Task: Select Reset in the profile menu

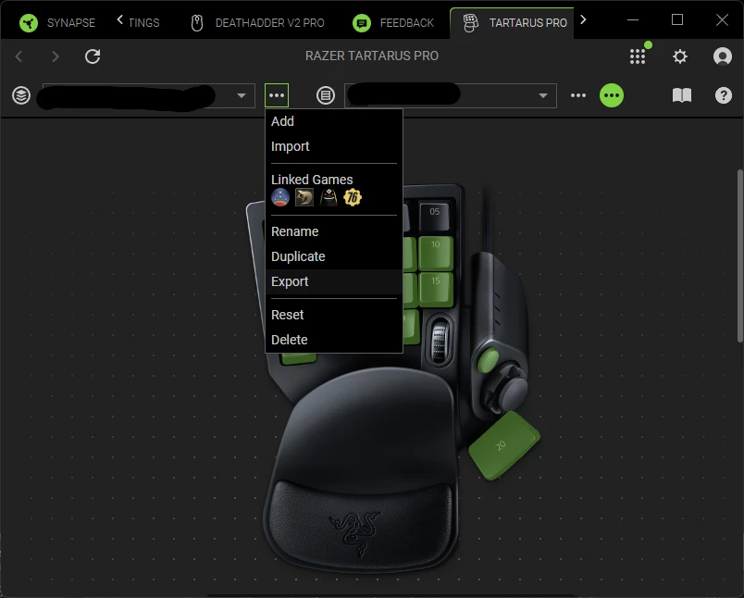Action: coord(333,315)
